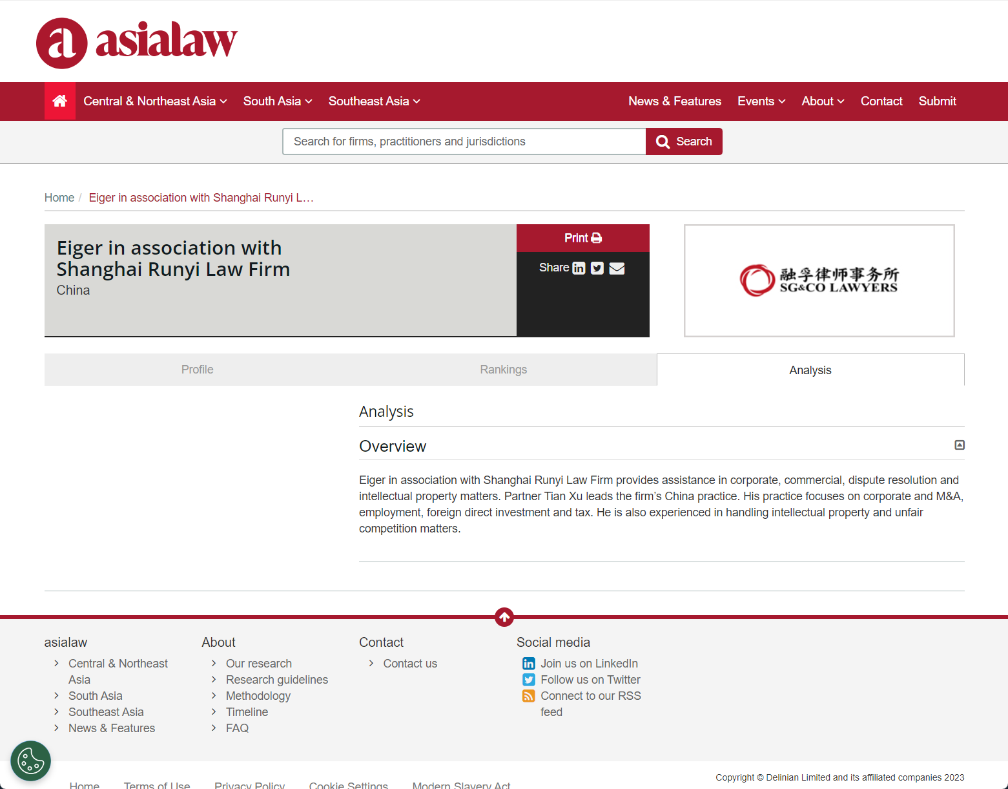The width and height of the screenshot is (1008, 789).
Task: Click the SG&CO Lawyers logo image
Action: [819, 280]
